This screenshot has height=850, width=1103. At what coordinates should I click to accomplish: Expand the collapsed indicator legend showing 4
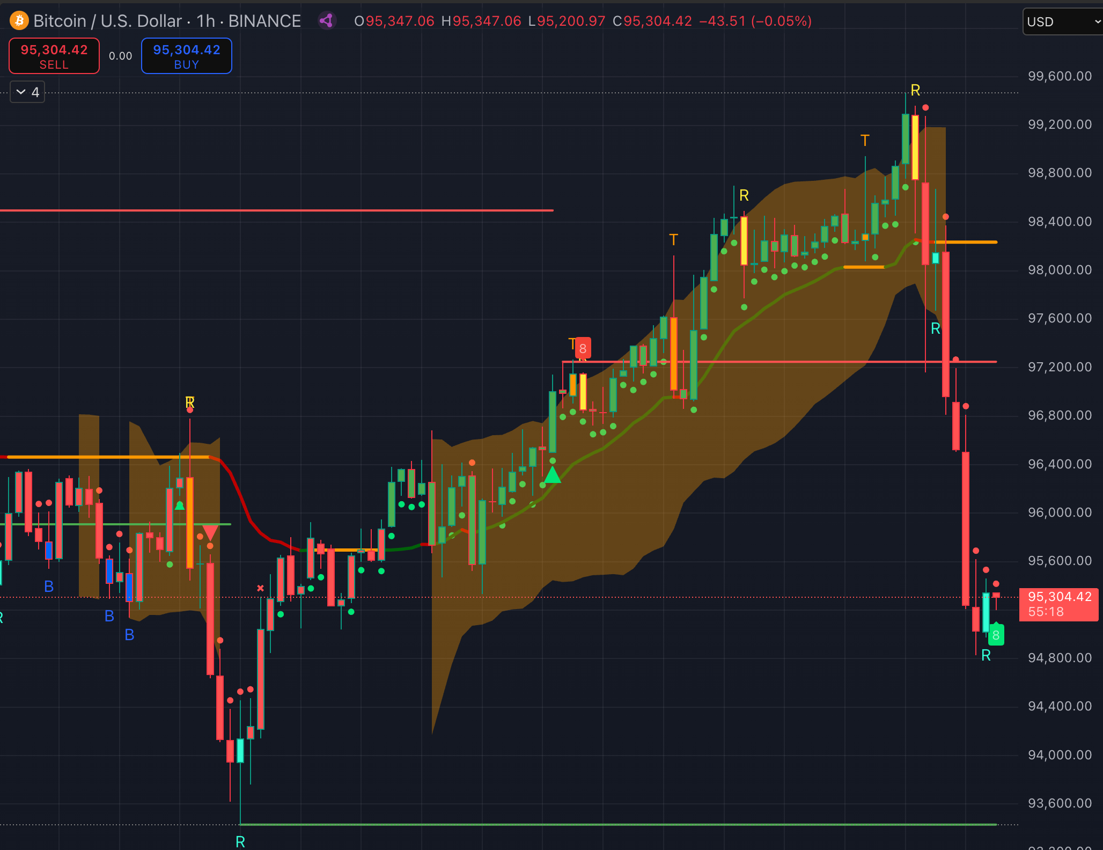pos(27,92)
